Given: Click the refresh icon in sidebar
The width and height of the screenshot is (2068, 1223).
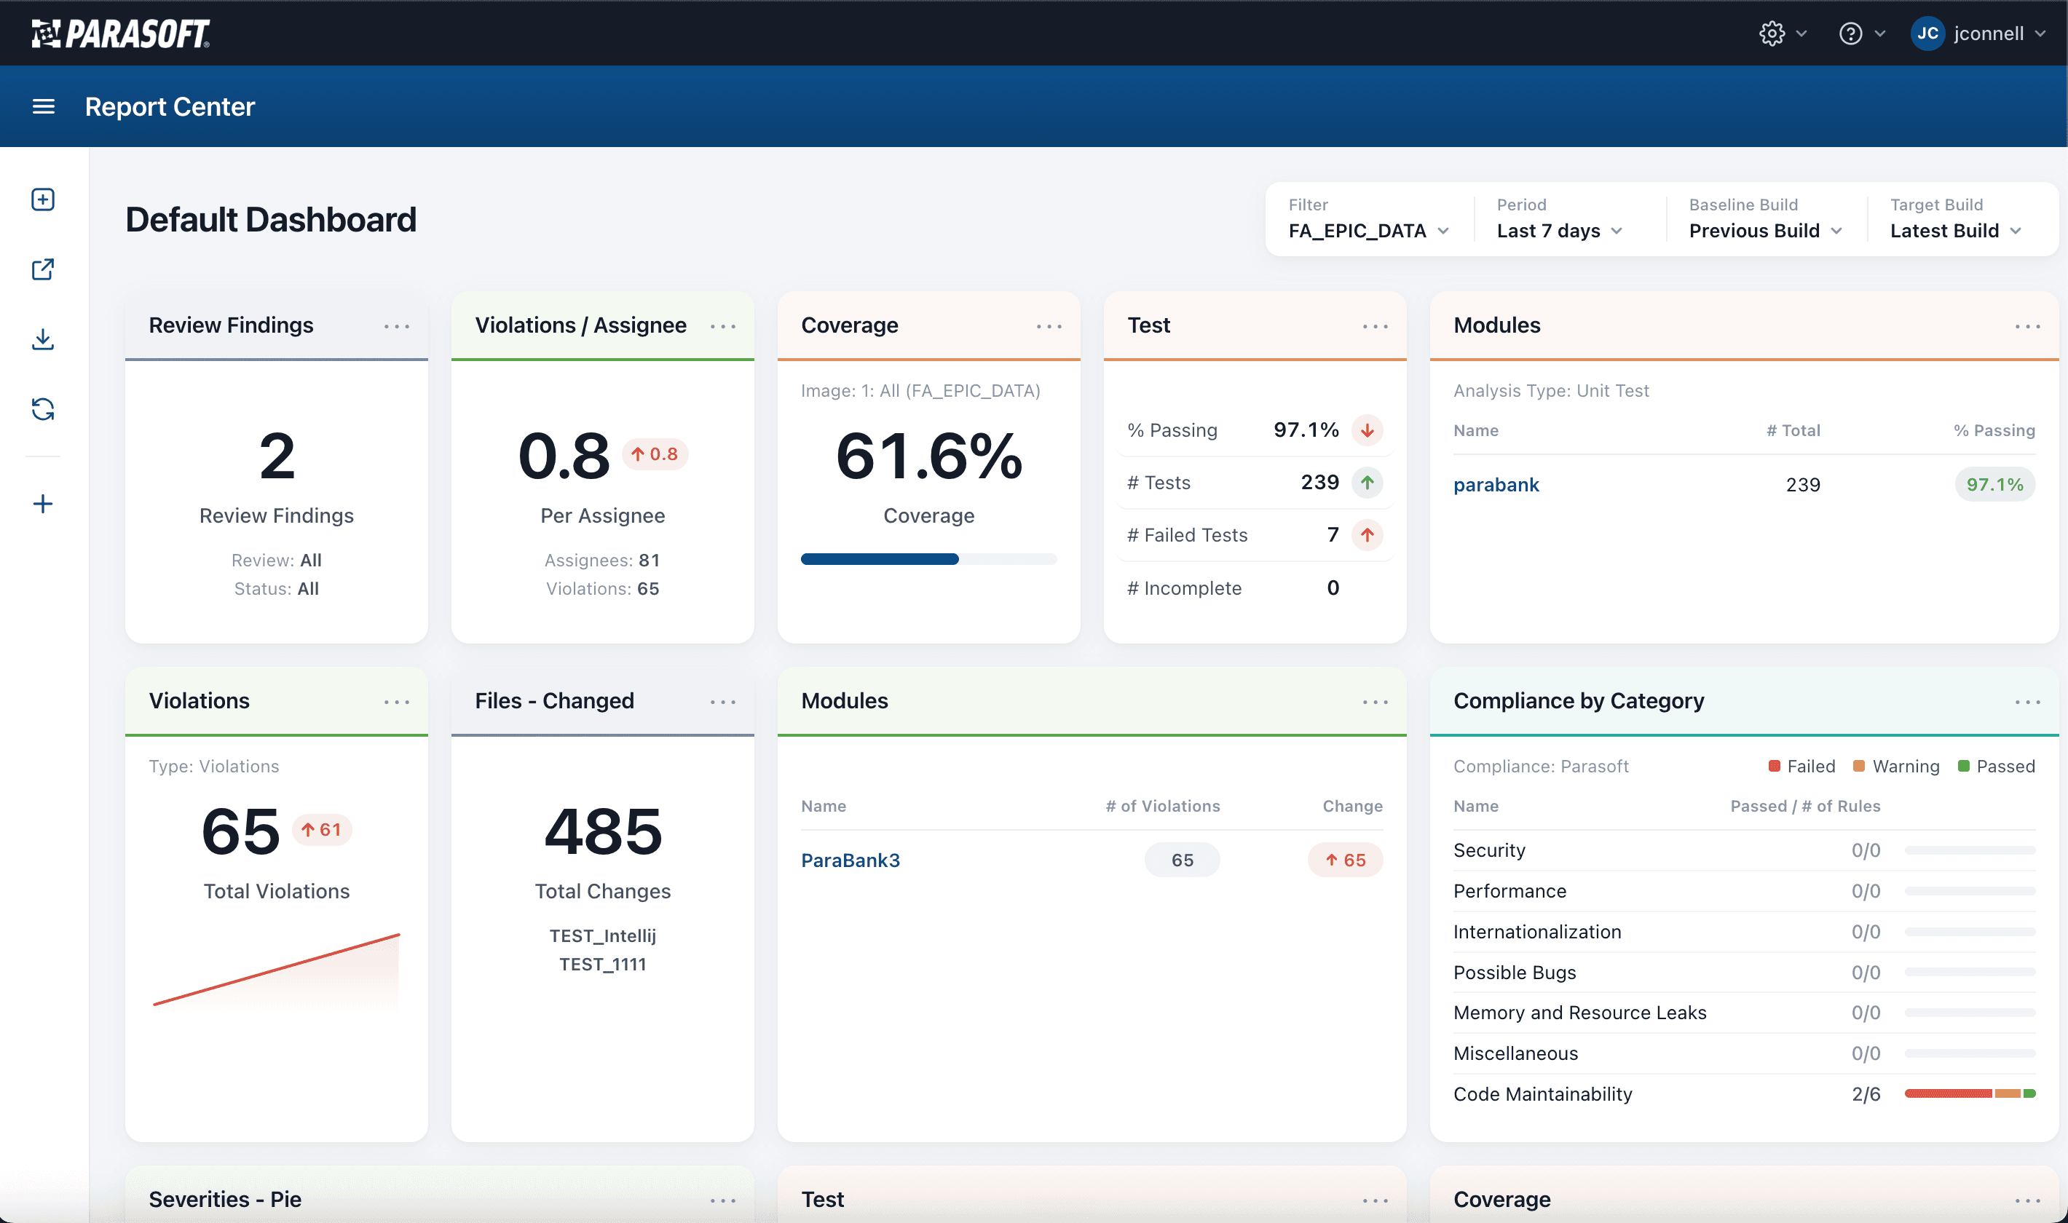Looking at the screenshot, I should [x=43, y=409].
